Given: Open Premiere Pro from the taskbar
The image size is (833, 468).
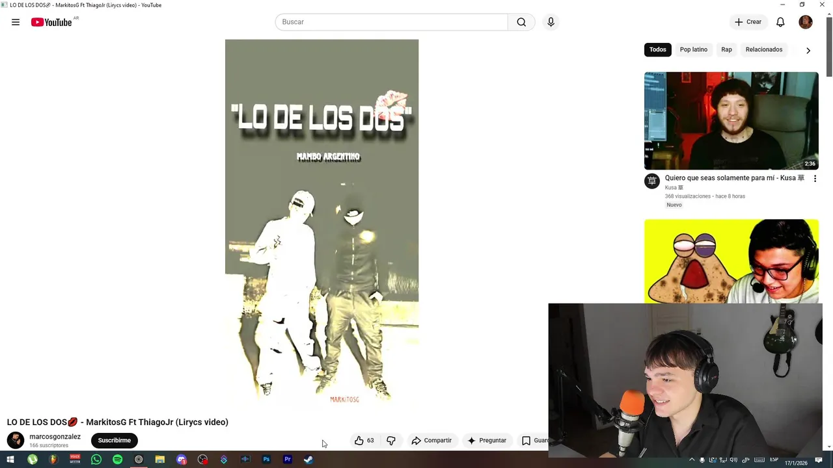Looking at the screenshot, I should 288,460.
